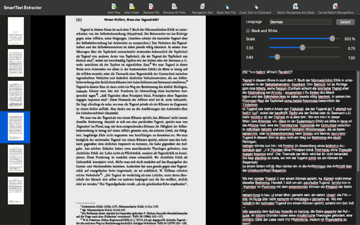Click the Select language button
The height and width of the screenshot is (225, 360).
[345, 22]
